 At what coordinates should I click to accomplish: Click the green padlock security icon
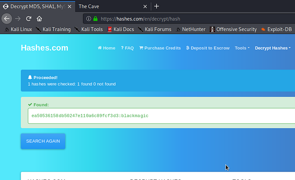click(x=95, y=19)
